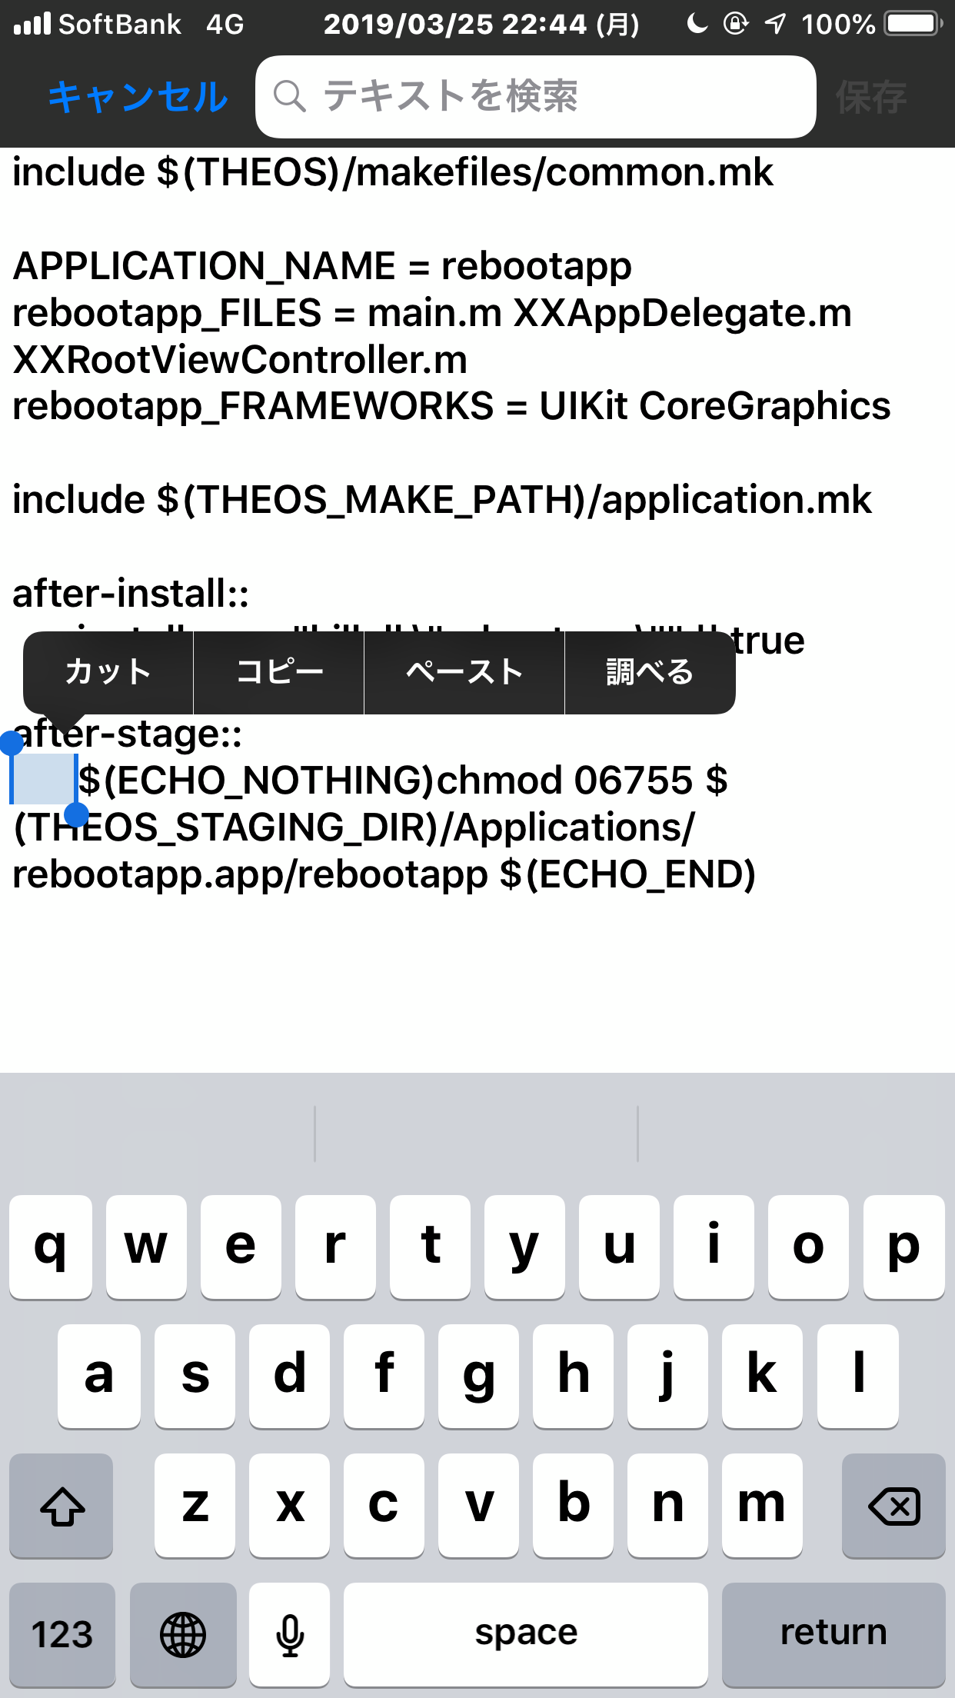Choose カット from the edit popup menu
955x1698 pixels.
pos(108,672)
